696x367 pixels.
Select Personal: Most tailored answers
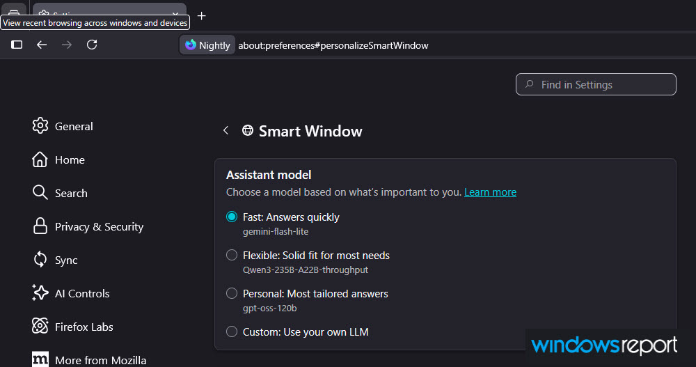pyautogui.click(x=232, y=293)
